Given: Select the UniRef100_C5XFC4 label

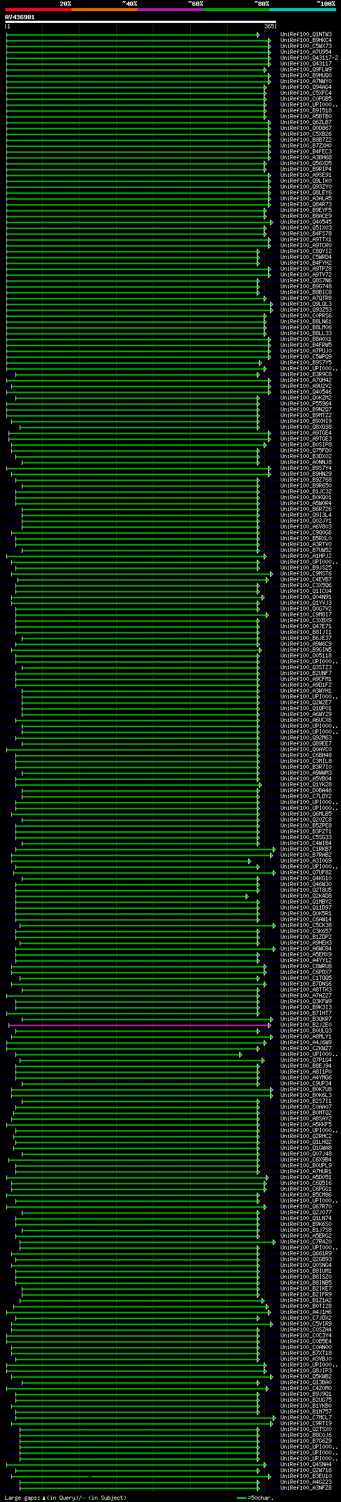Looking at the screenshot, I should click(306, 93).
